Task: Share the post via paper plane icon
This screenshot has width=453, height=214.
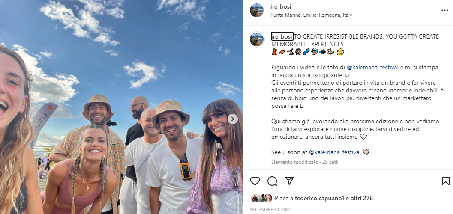Action: pos(289,181)
